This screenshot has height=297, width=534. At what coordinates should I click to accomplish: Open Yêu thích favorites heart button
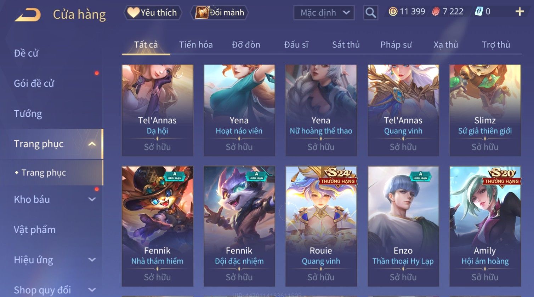tap(153, 13)
